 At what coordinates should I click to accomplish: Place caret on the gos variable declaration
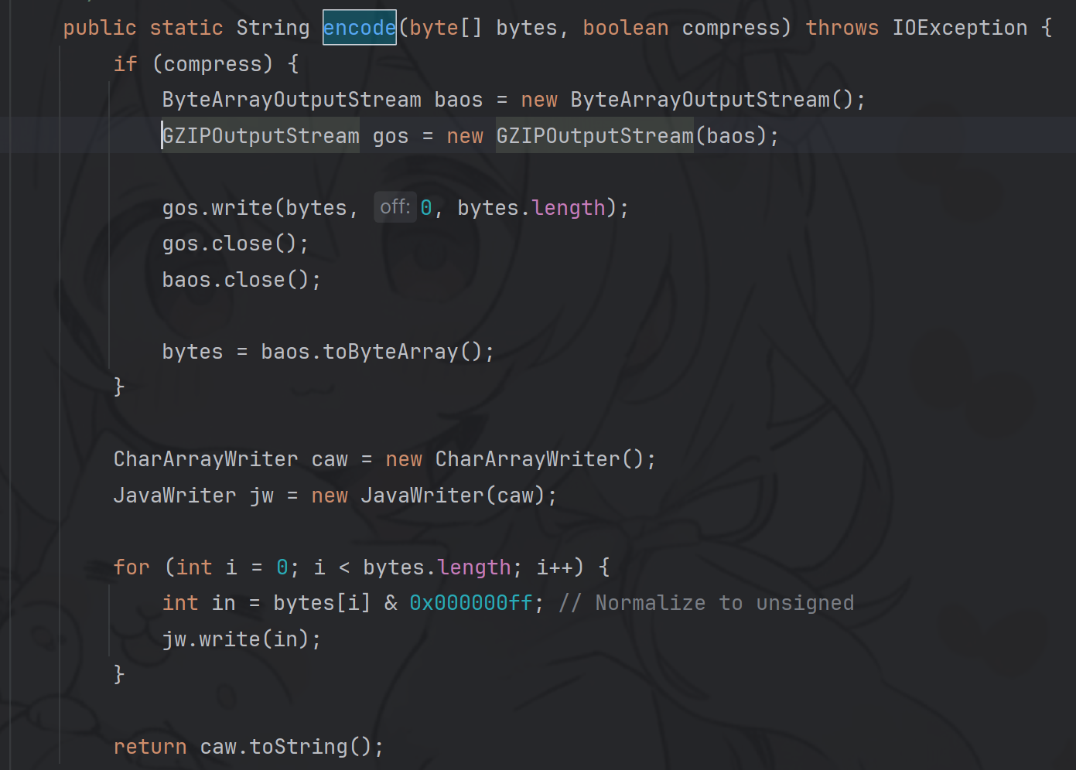click(390, 136)
